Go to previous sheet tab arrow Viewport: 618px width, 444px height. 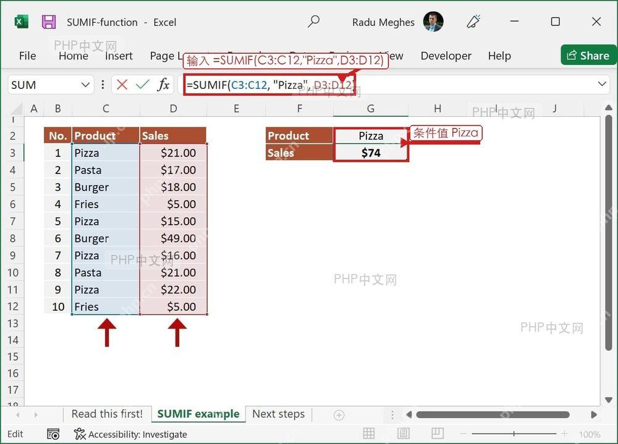[18, 415]
